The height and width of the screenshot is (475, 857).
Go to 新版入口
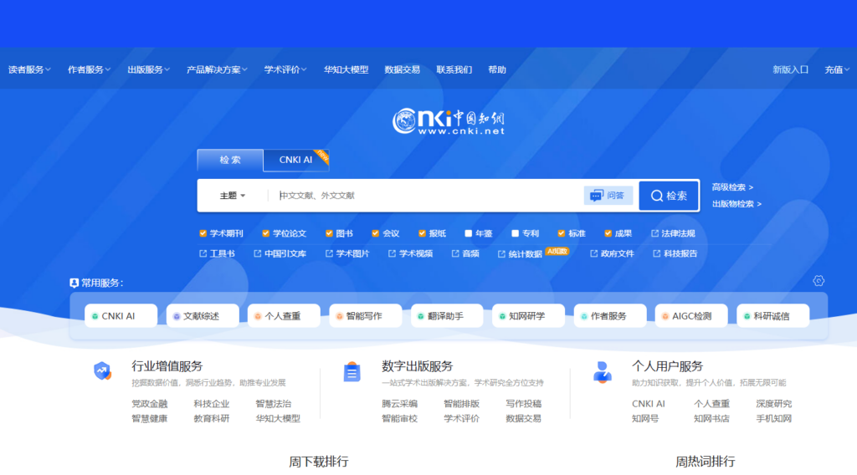pyautogui.click(x=790, y=70)
